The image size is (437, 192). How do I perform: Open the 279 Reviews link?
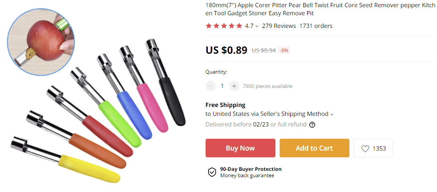point(279,26)
